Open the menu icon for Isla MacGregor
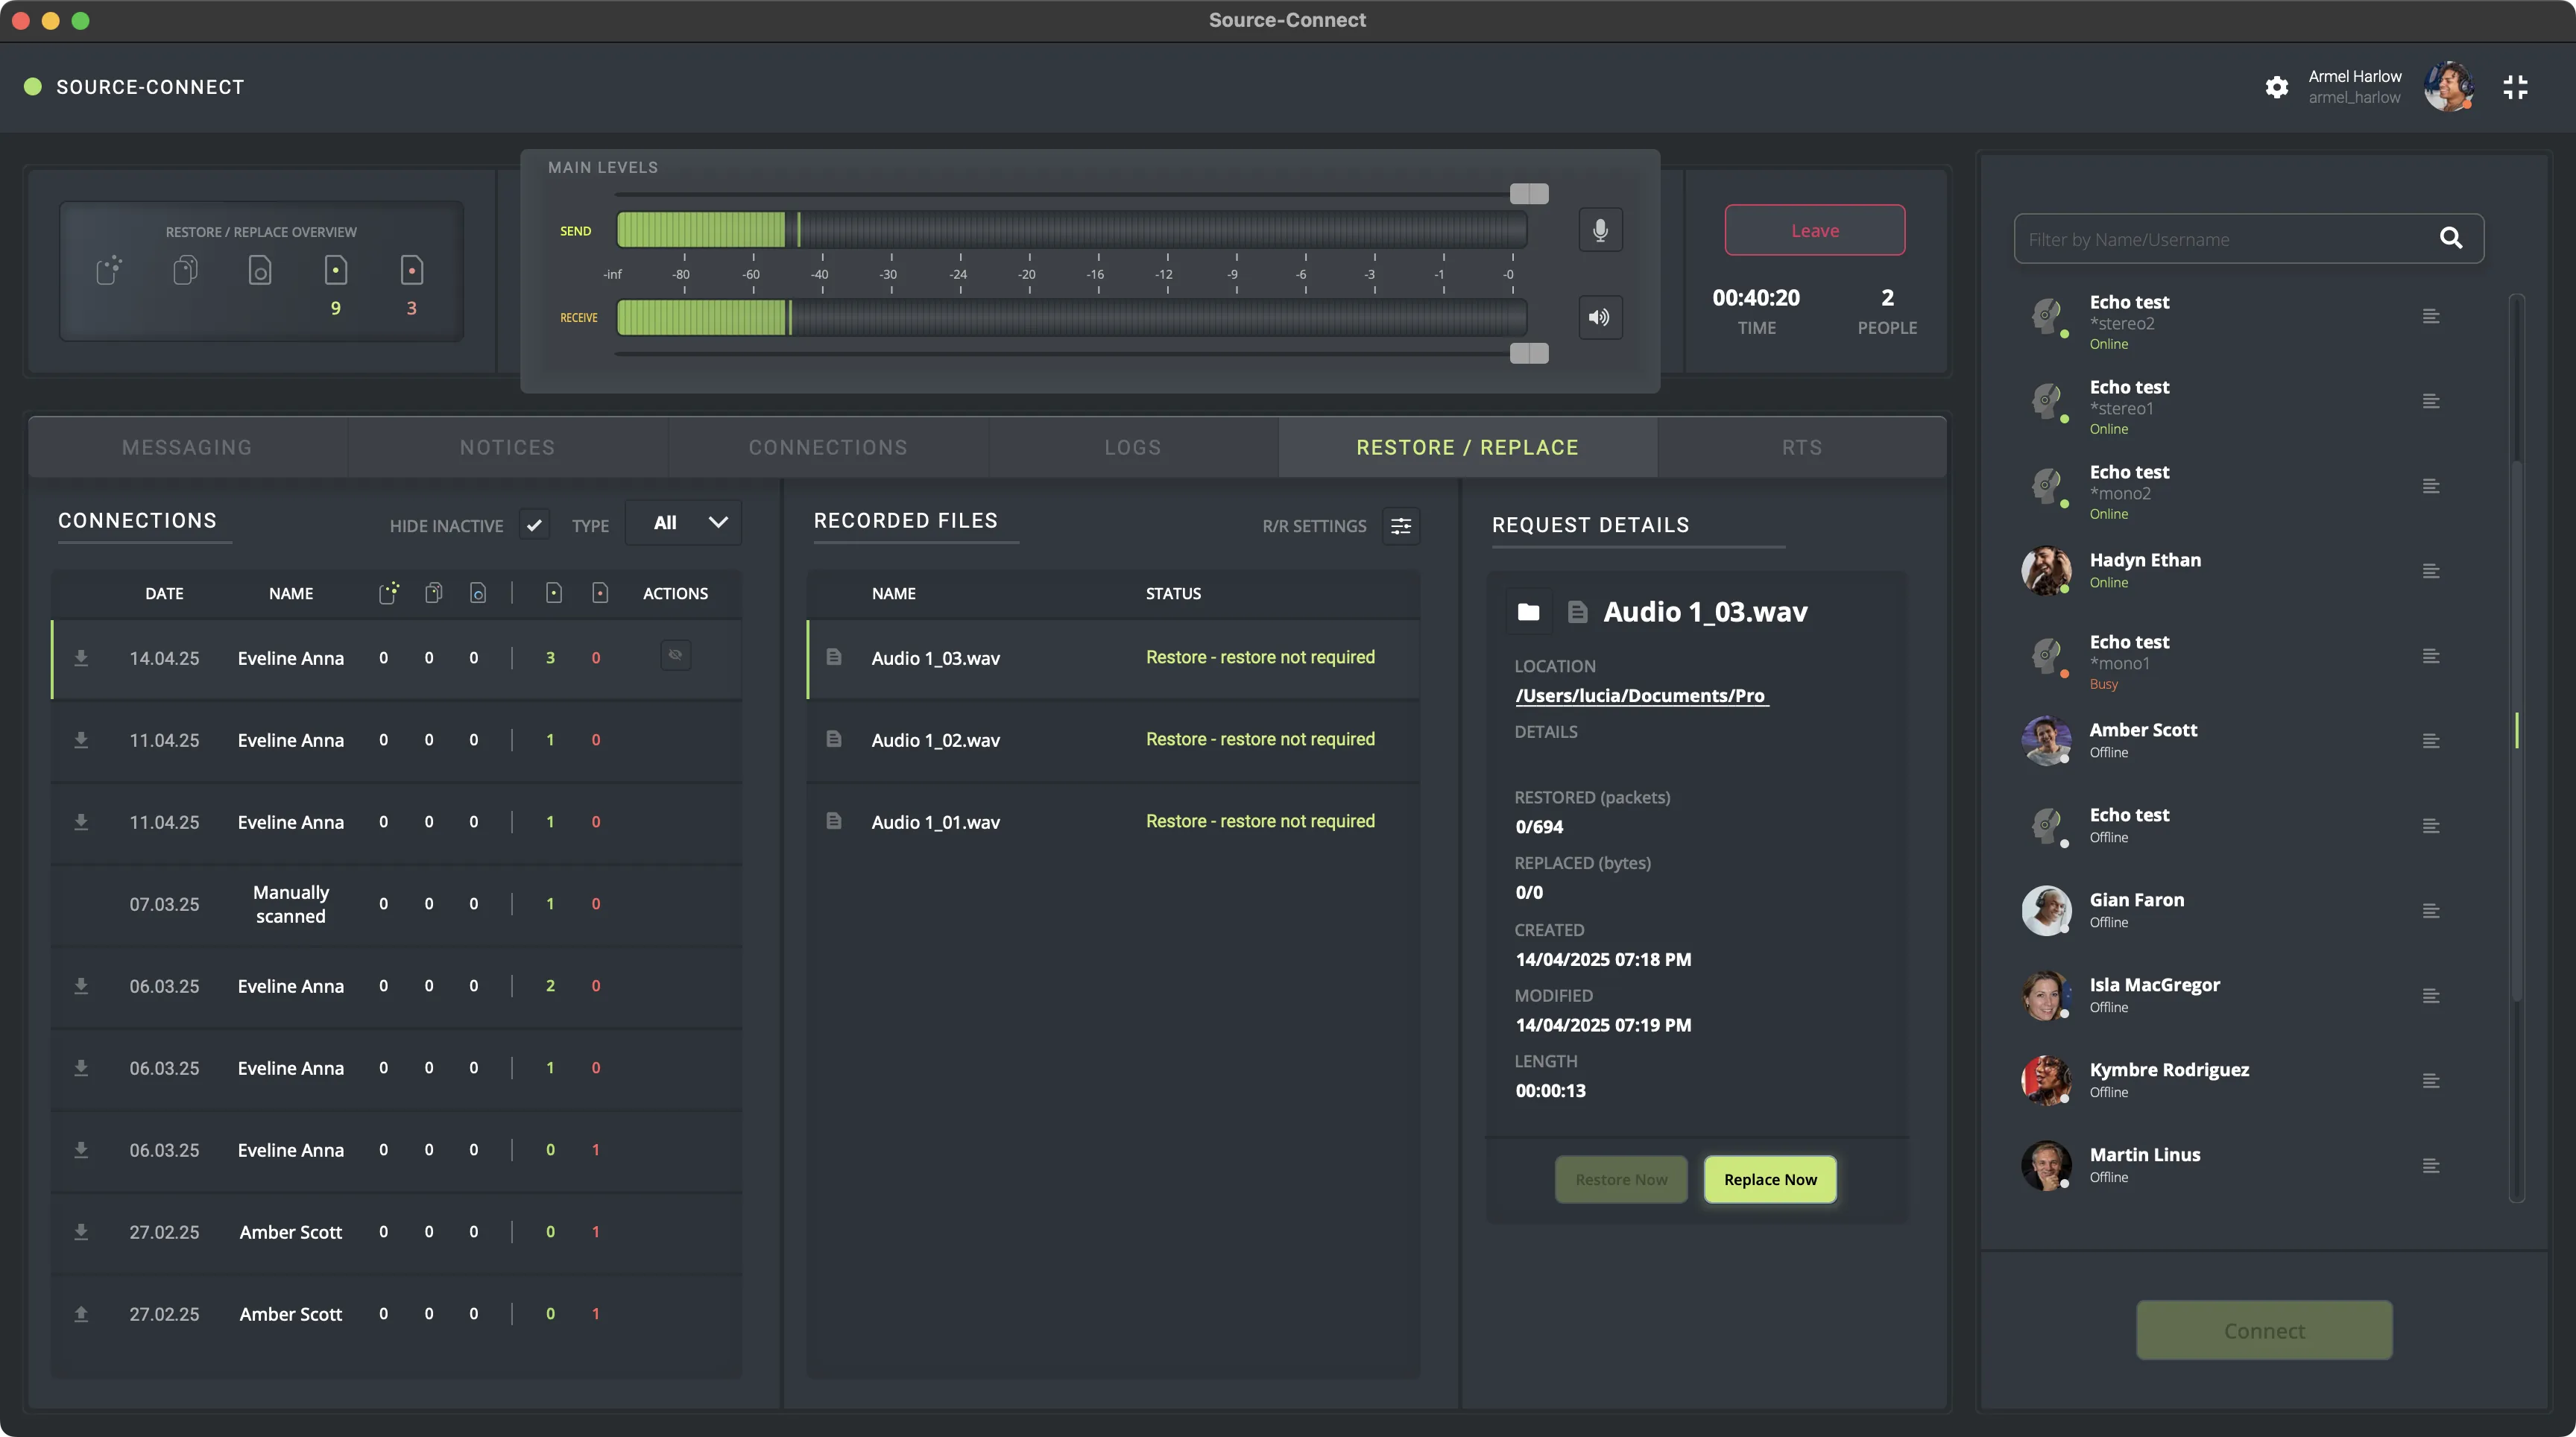 coord(2431,997)
